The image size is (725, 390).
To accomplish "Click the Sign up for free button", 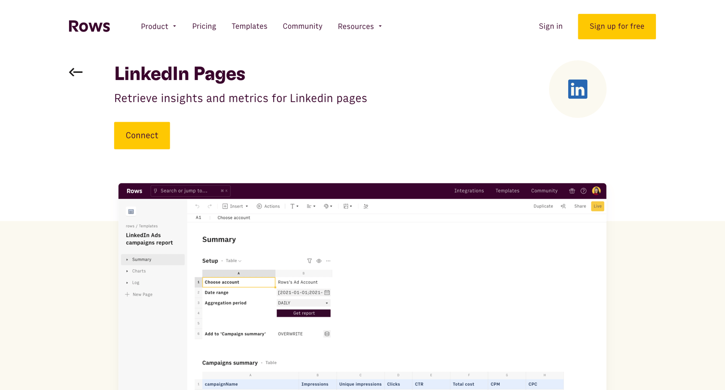I will click(617, 26).
